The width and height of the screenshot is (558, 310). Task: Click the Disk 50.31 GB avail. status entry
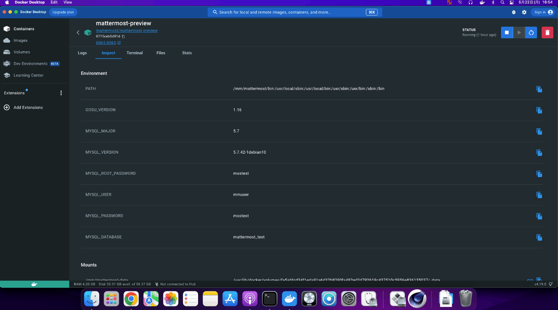[x=125, y=284]
